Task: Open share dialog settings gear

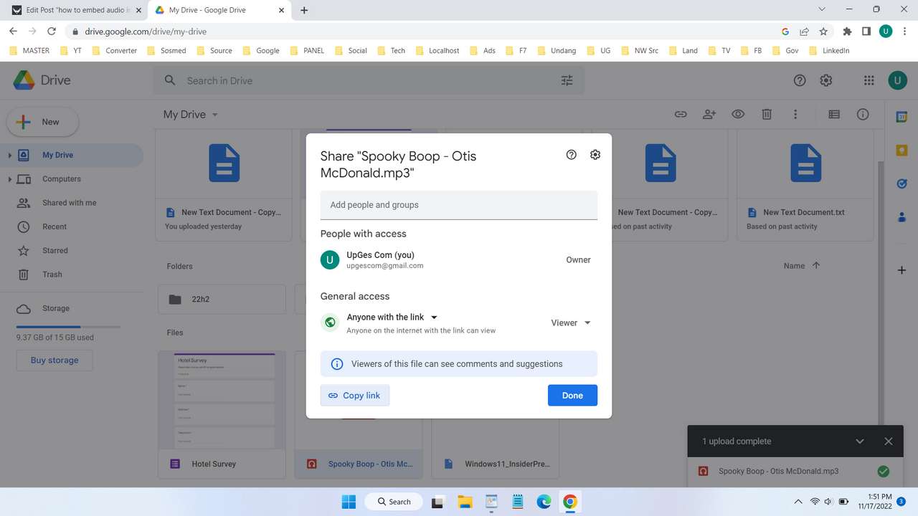Action: tap(595, 154)
